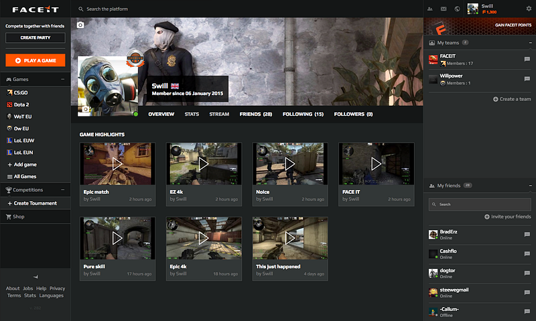The width and height of the screenshot is (536, 321).
Task: Open the globe notifications icon
Action: pyautogui.click(x=457, y=9)
